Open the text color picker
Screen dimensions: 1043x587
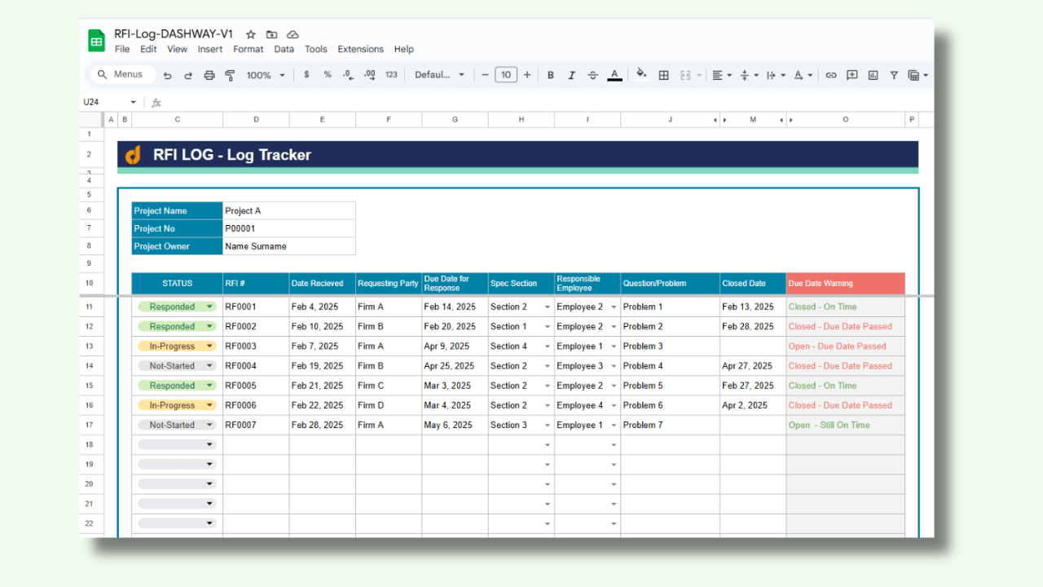[x=615, y=75]
